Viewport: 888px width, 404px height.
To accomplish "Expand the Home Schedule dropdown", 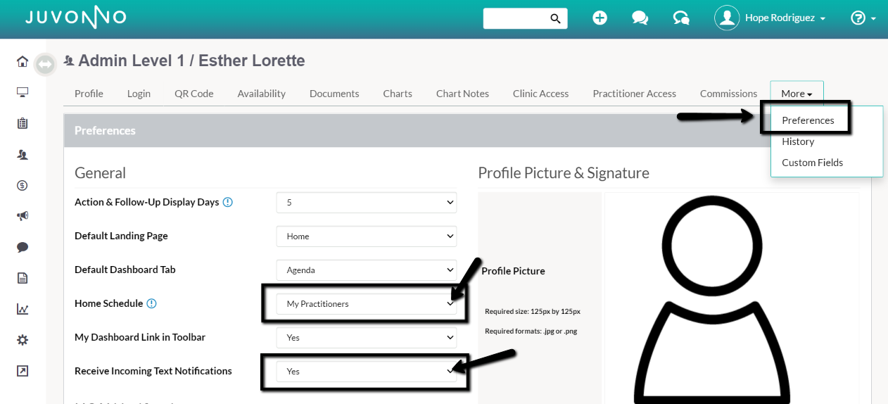I will 367,304.
